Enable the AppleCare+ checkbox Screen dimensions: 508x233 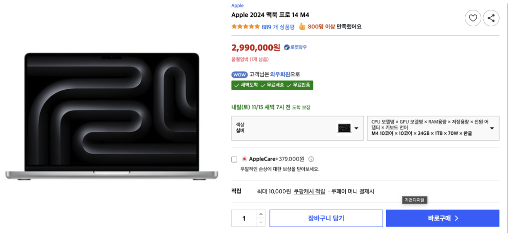click(235, 159)
